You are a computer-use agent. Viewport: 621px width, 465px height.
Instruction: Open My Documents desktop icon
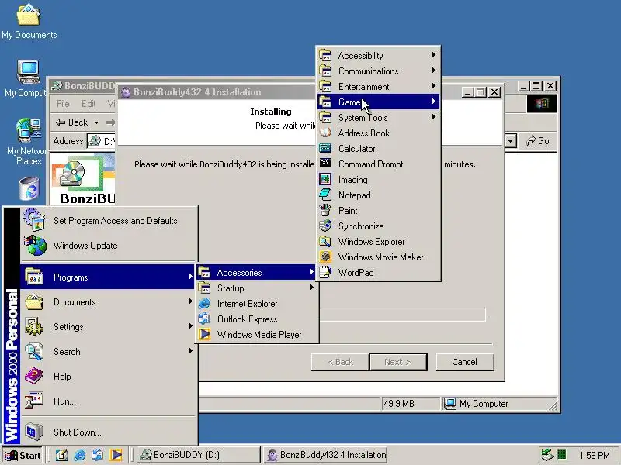click(29, 22)
